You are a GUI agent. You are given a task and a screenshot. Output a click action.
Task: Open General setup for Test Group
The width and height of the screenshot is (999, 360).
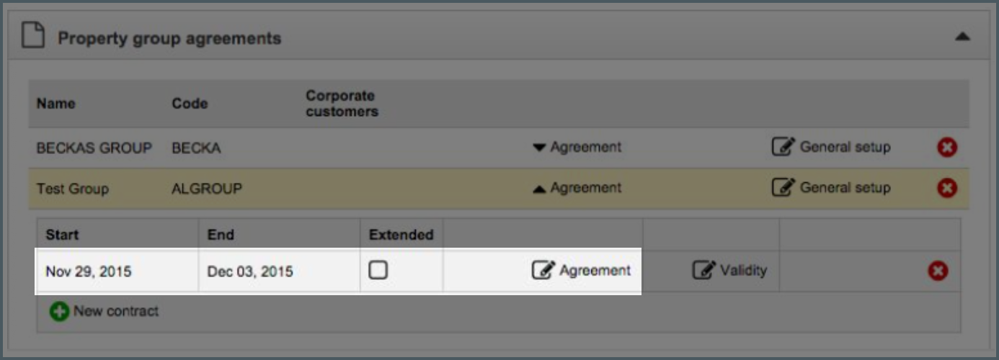click(x=832, y=188)
